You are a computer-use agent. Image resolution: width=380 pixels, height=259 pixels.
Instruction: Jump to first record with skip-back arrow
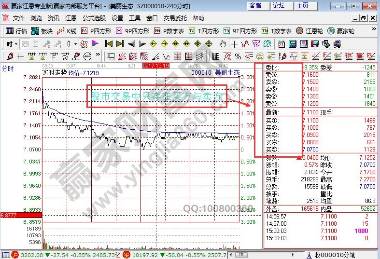109,44
